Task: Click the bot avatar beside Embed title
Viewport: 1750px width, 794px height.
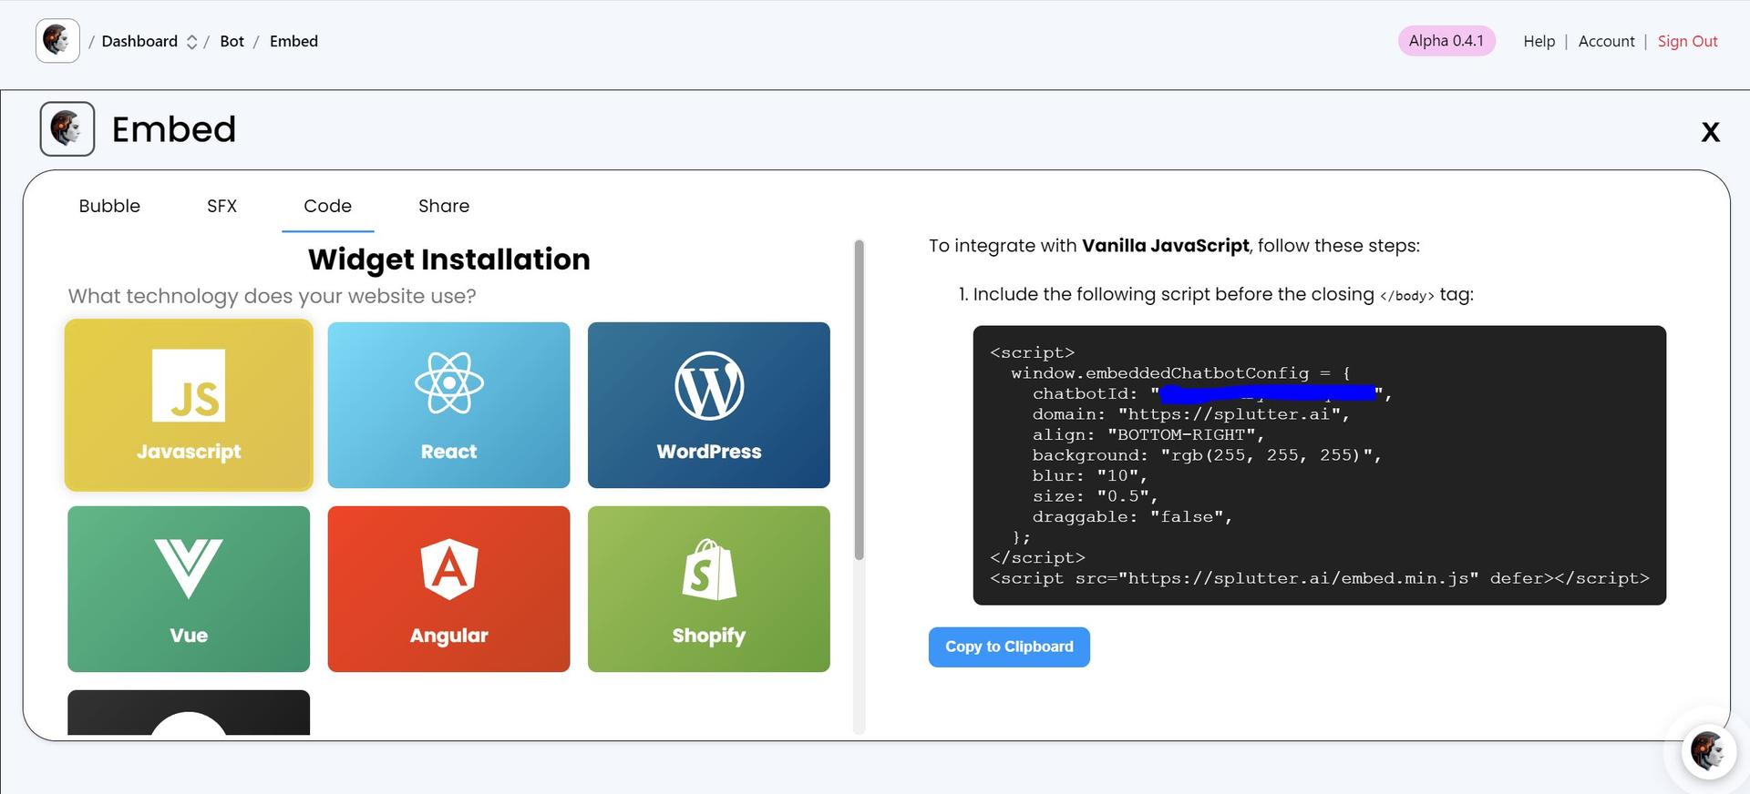Action: 67,129
